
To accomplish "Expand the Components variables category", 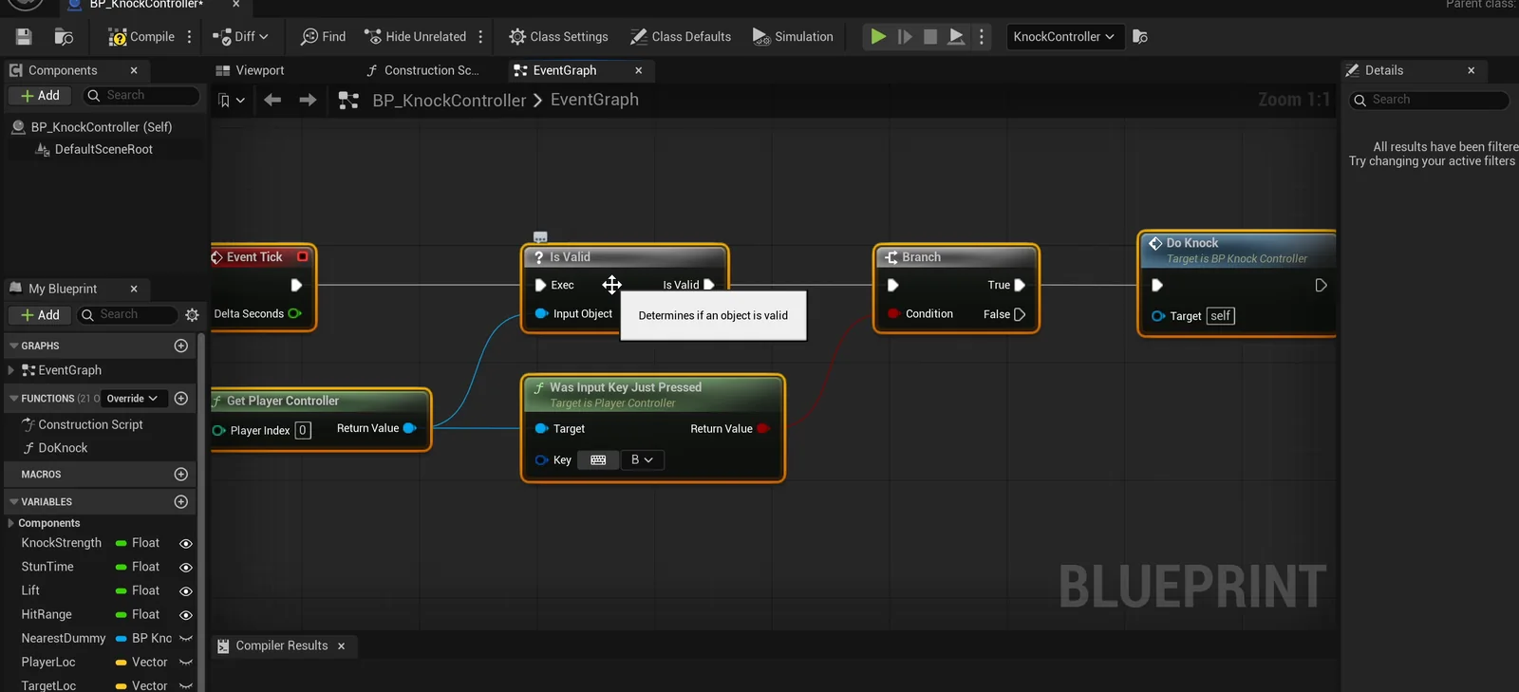I will (x=10, y=523).
